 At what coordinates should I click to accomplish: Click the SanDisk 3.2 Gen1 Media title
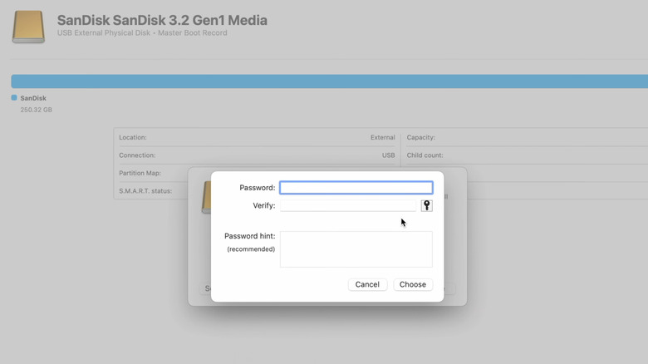(x=162, y=20)
